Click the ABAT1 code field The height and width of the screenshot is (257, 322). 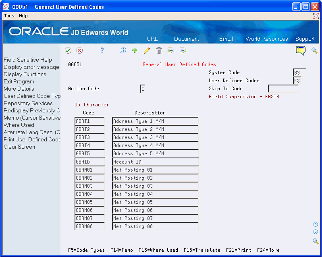(90, 121)
